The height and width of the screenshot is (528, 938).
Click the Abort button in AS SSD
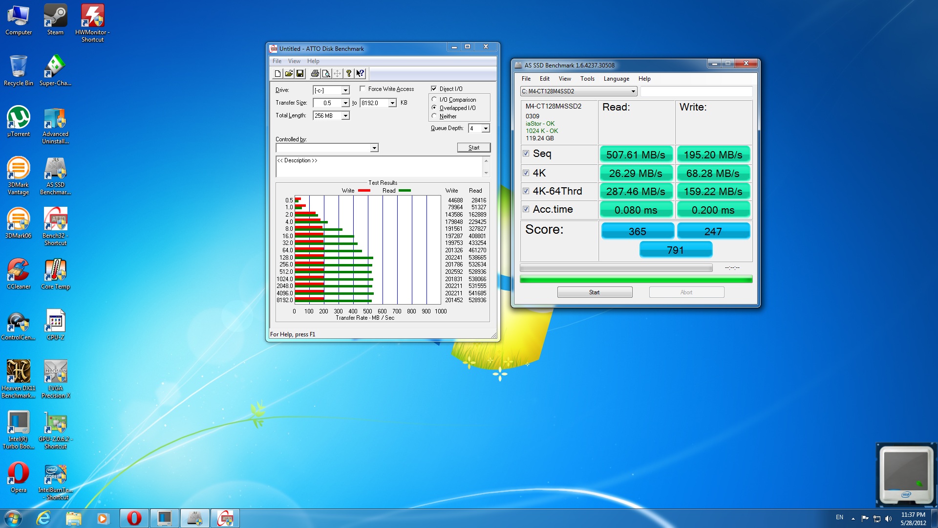[x=686, y=292]
